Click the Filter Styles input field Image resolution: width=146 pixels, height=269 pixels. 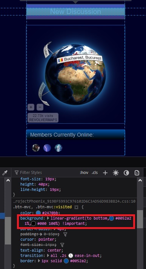point(45,172)
